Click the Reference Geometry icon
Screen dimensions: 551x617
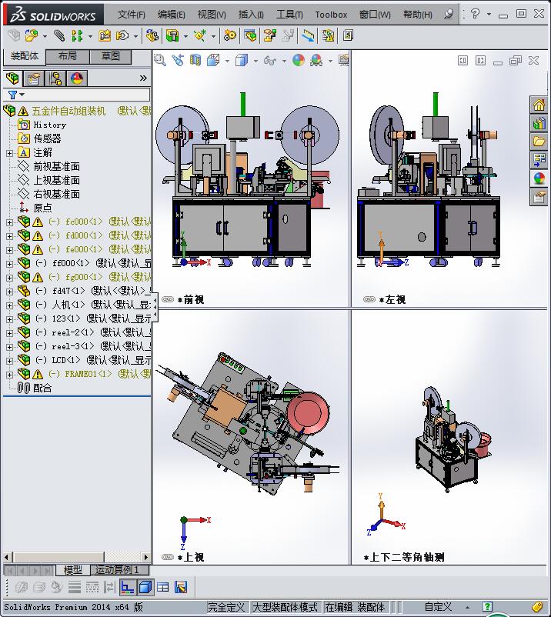click(200, 36)
